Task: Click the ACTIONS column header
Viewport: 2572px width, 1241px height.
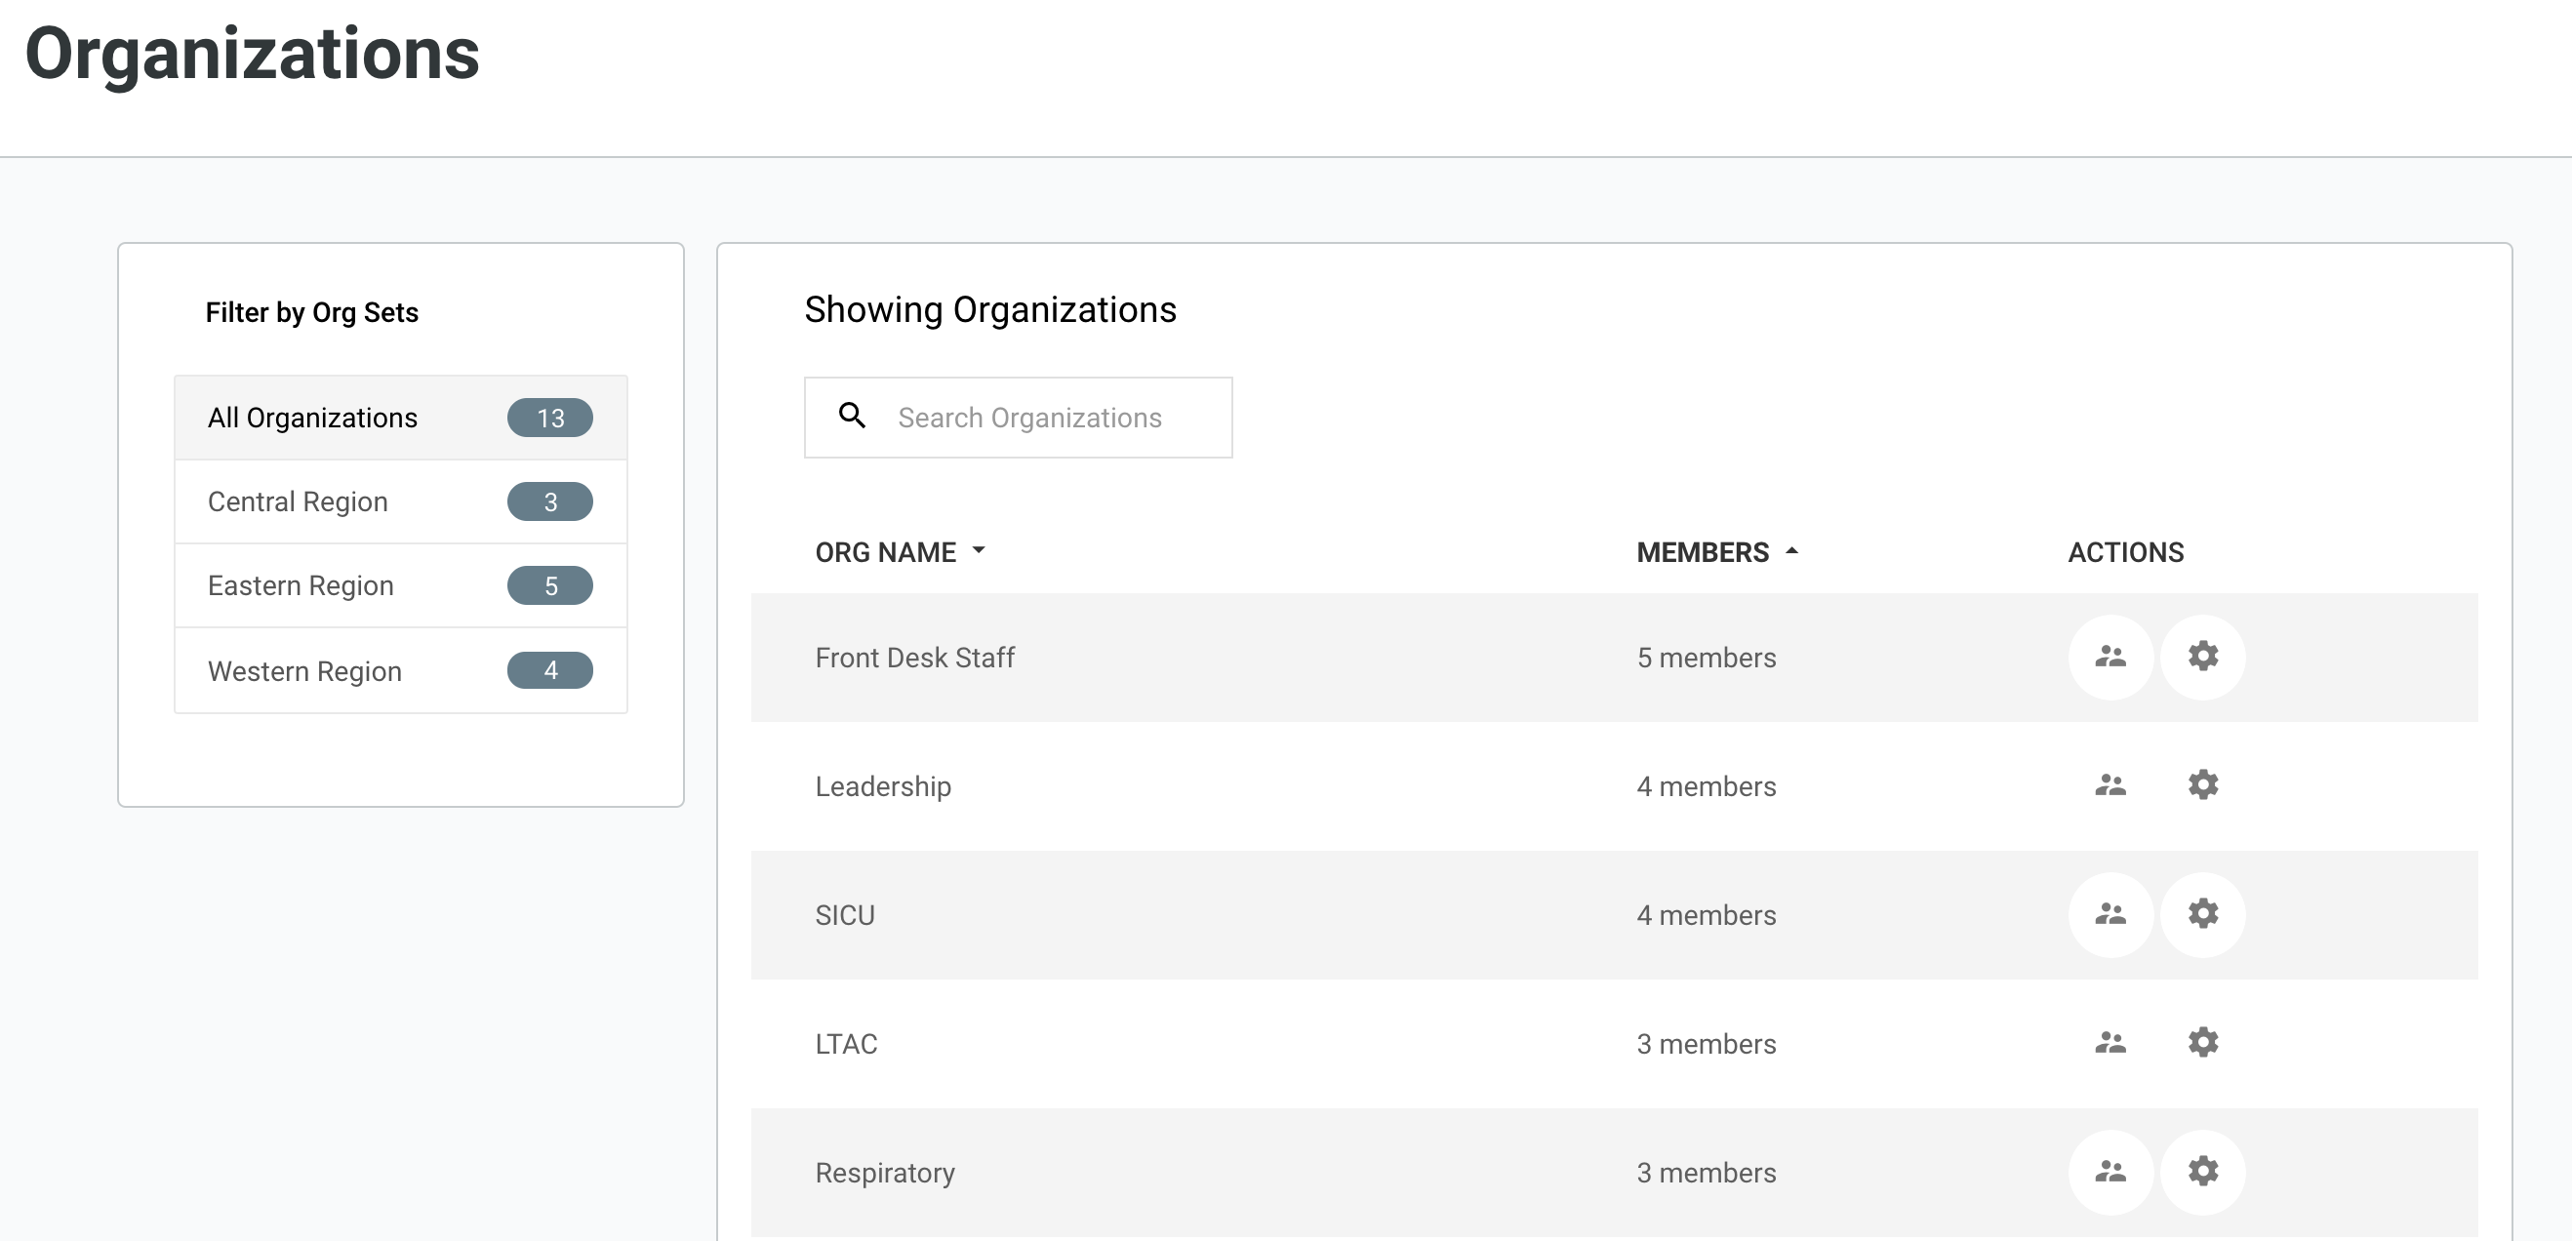Action: (x=2126, y=552)
